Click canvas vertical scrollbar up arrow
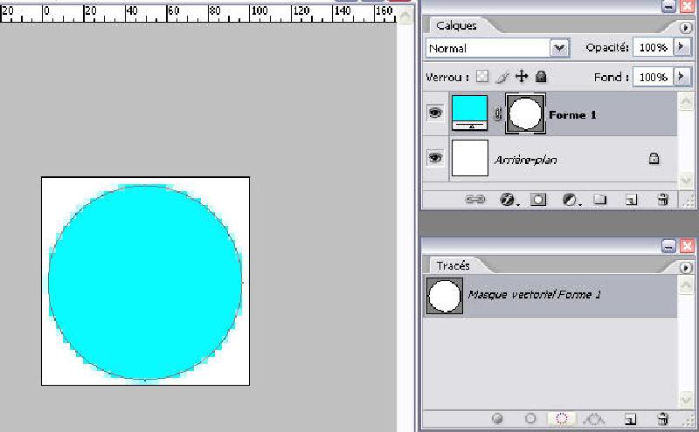The image size is (699, 432). [405, 16]
